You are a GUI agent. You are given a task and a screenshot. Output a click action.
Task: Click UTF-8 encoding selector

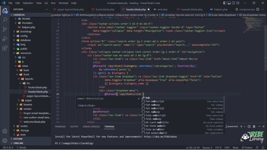tap(218, 147)
